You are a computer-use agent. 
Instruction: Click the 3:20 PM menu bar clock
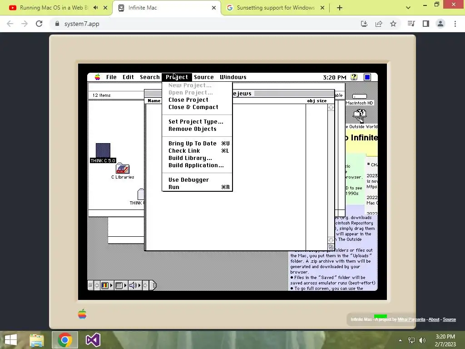pos(335,77)
